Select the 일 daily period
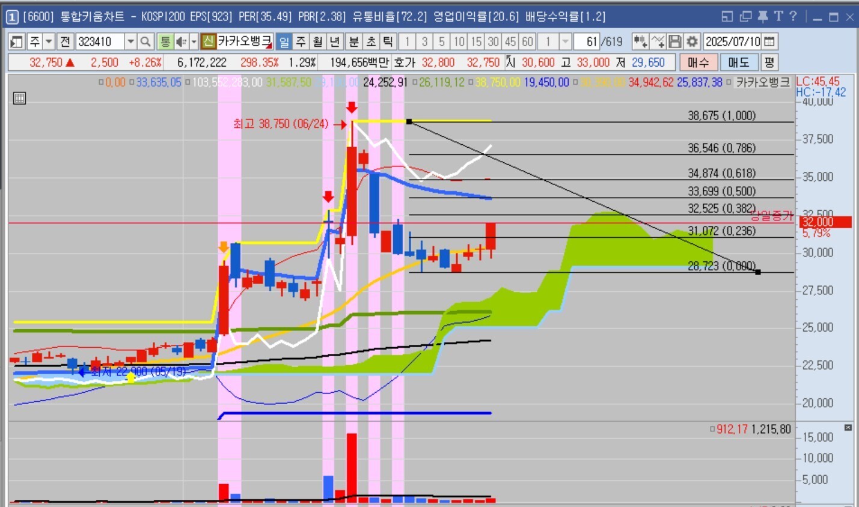 [x=284, y=41]
